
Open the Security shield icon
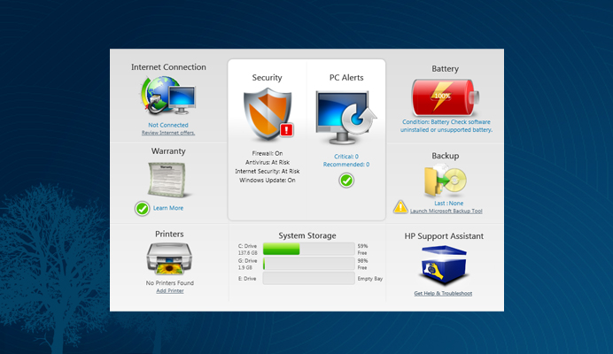click(x=266, y=114)
